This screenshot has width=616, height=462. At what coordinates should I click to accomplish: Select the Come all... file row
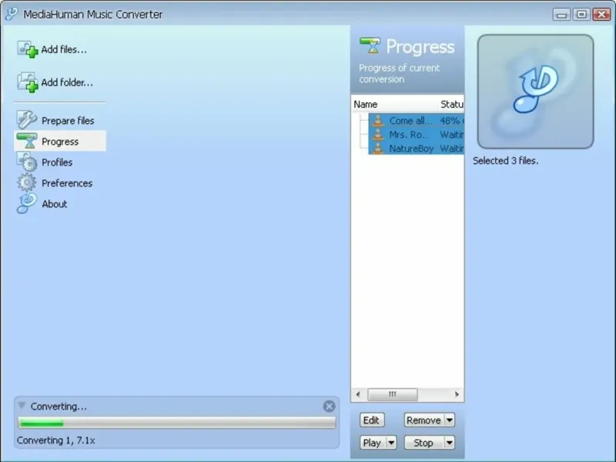click(416, 120)
